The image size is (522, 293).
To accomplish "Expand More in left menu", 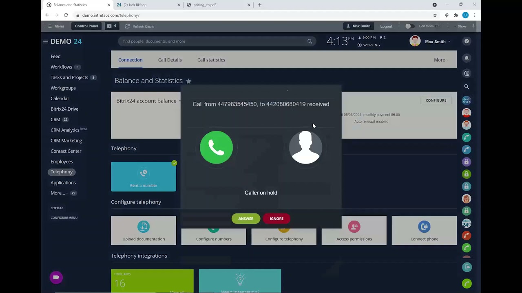I will [x=59, y=193].
